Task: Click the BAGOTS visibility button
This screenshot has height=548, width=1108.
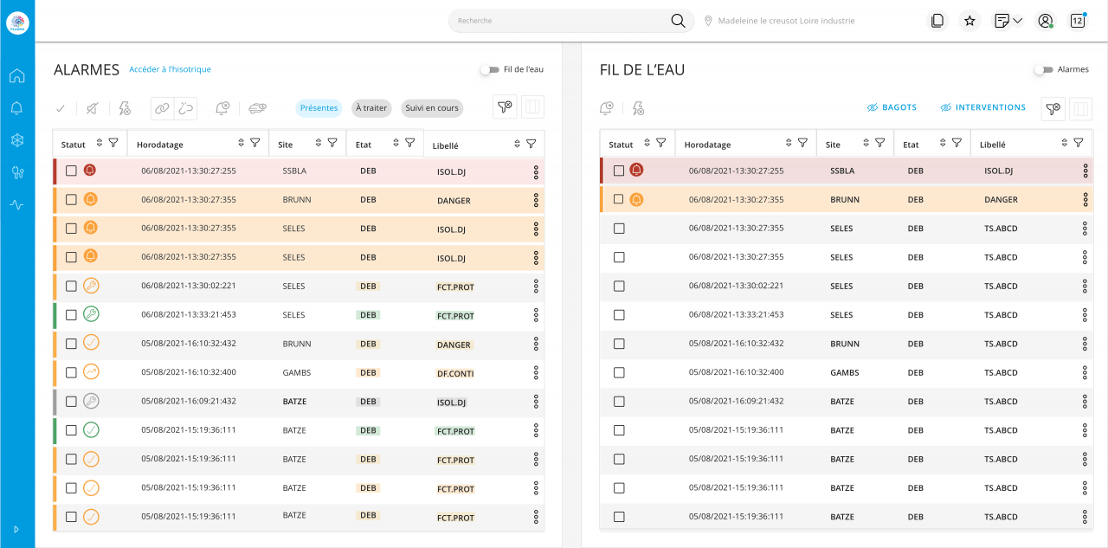Action: (892, 108)
